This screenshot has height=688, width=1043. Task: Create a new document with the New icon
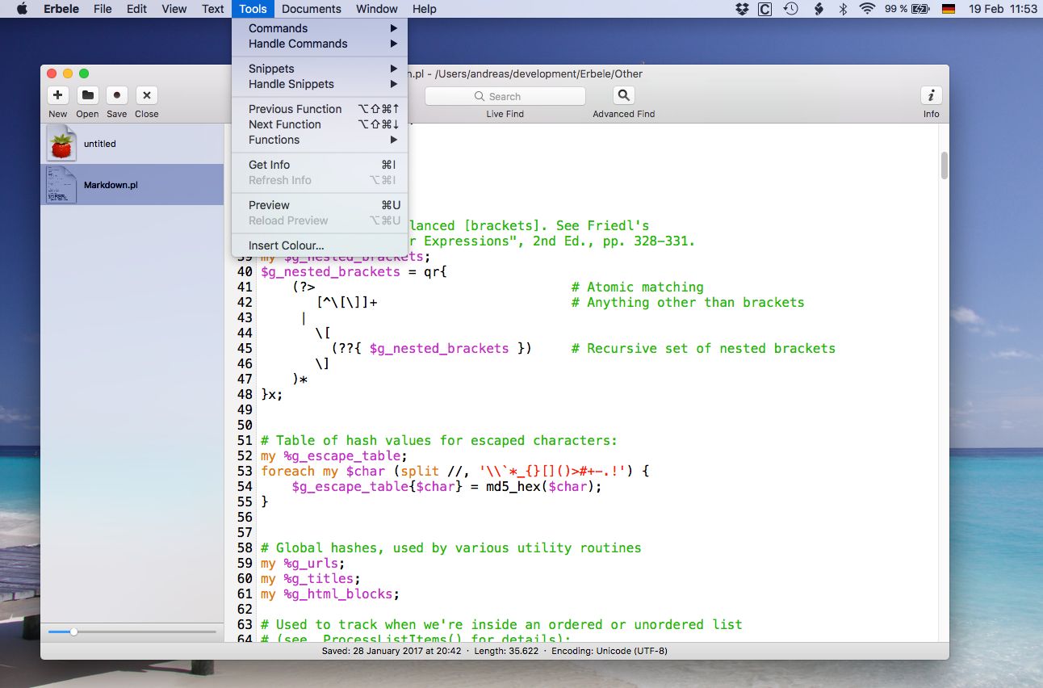57,95
